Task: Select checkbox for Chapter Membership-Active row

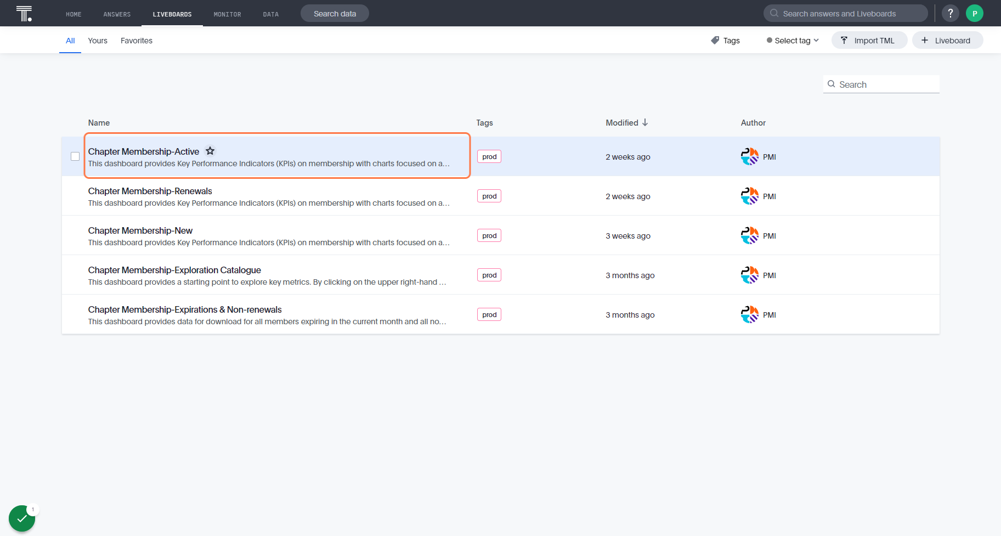Action: (75, 156)
